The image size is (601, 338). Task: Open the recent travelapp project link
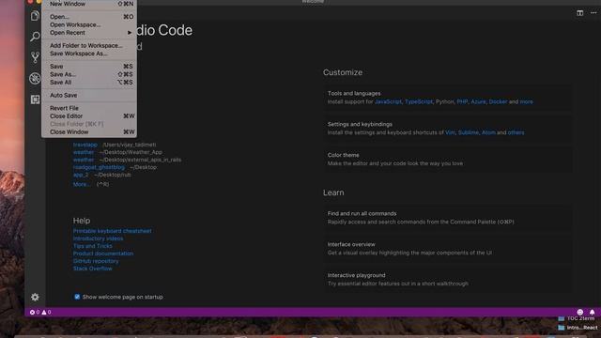click(x=85, y=145)
